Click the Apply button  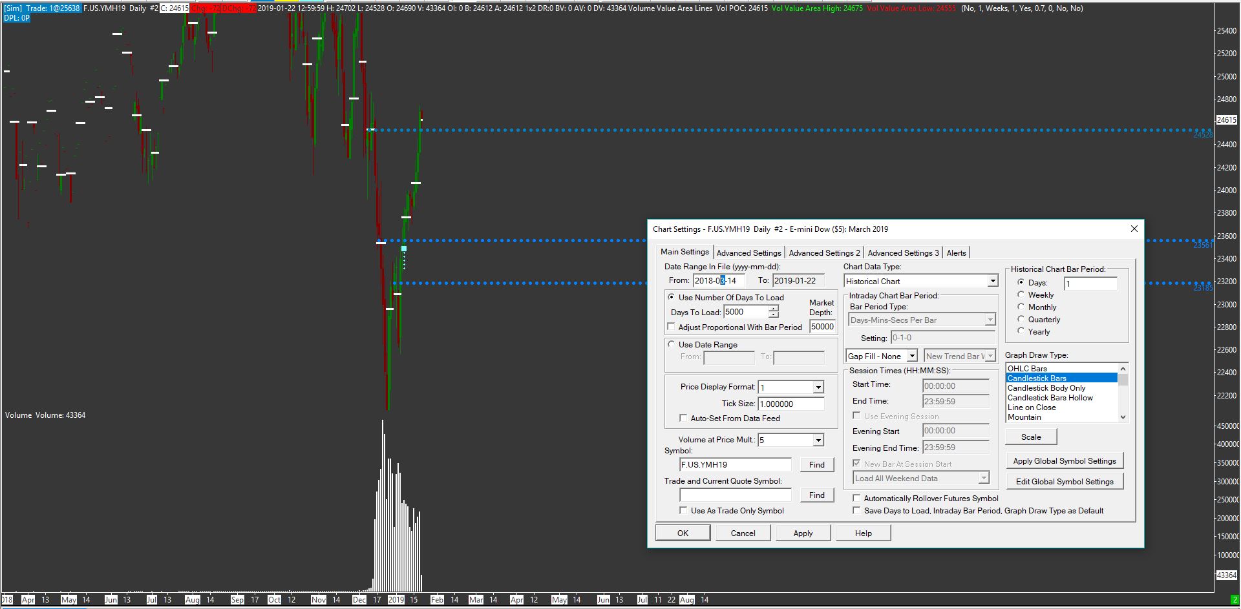tap(802, 533)
